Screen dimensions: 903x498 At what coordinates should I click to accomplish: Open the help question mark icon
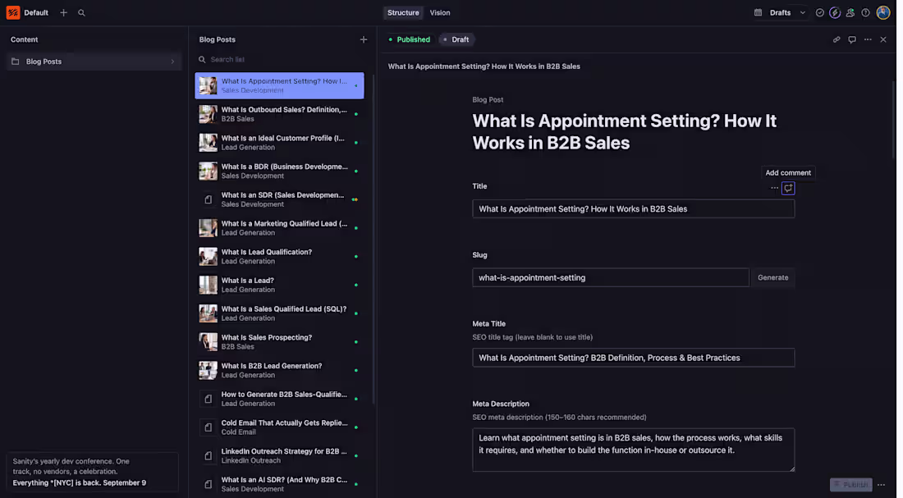pos(865,12)
